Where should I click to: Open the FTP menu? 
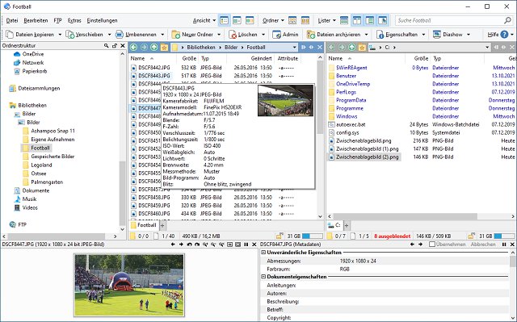coord(57,20)
